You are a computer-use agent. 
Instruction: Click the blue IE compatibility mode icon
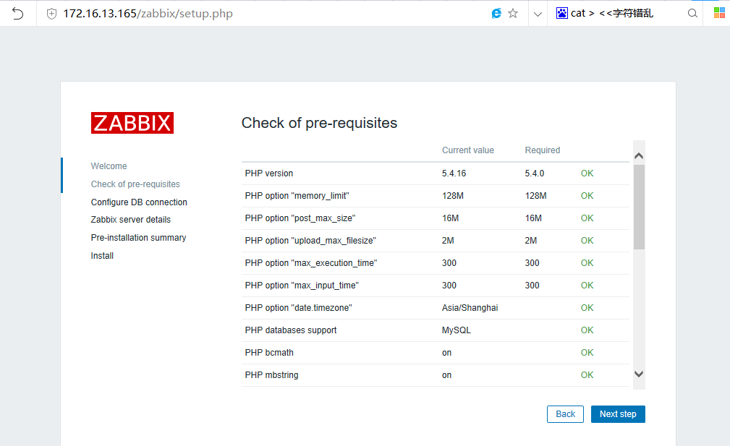coord(496,14)
